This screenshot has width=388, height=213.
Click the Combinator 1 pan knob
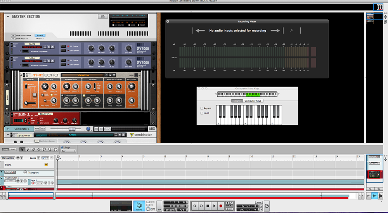tap(88, 129)
